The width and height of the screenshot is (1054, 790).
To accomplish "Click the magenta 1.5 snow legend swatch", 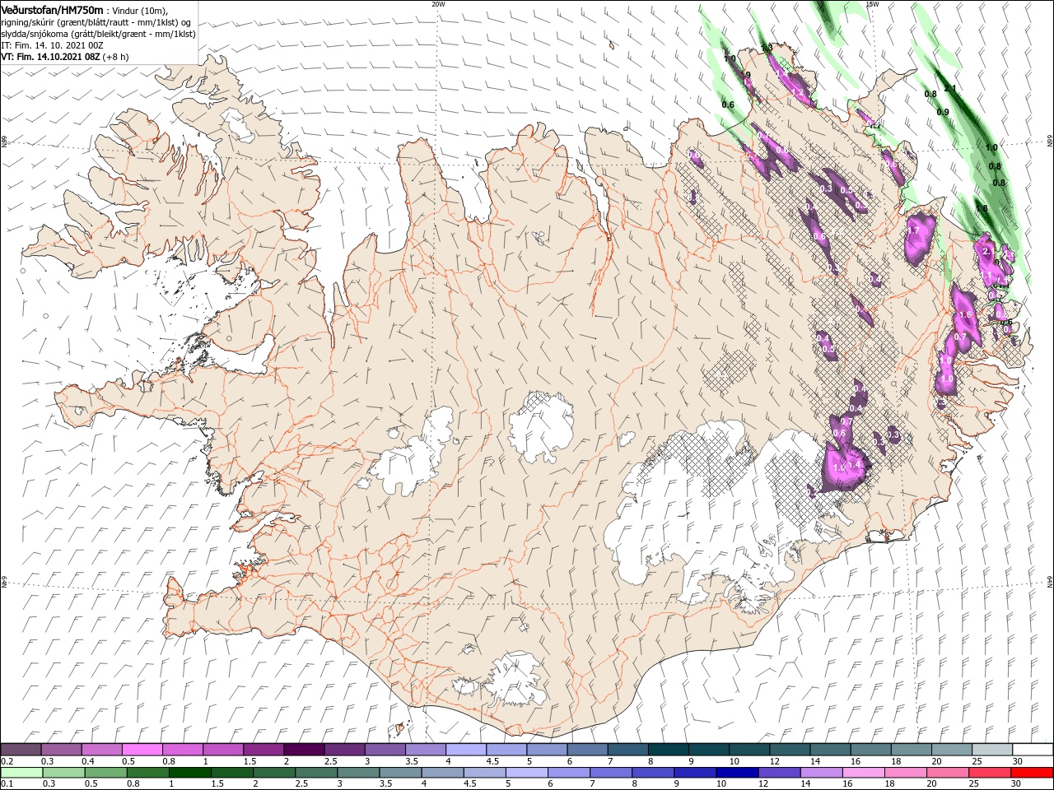I will coord(263,750).
